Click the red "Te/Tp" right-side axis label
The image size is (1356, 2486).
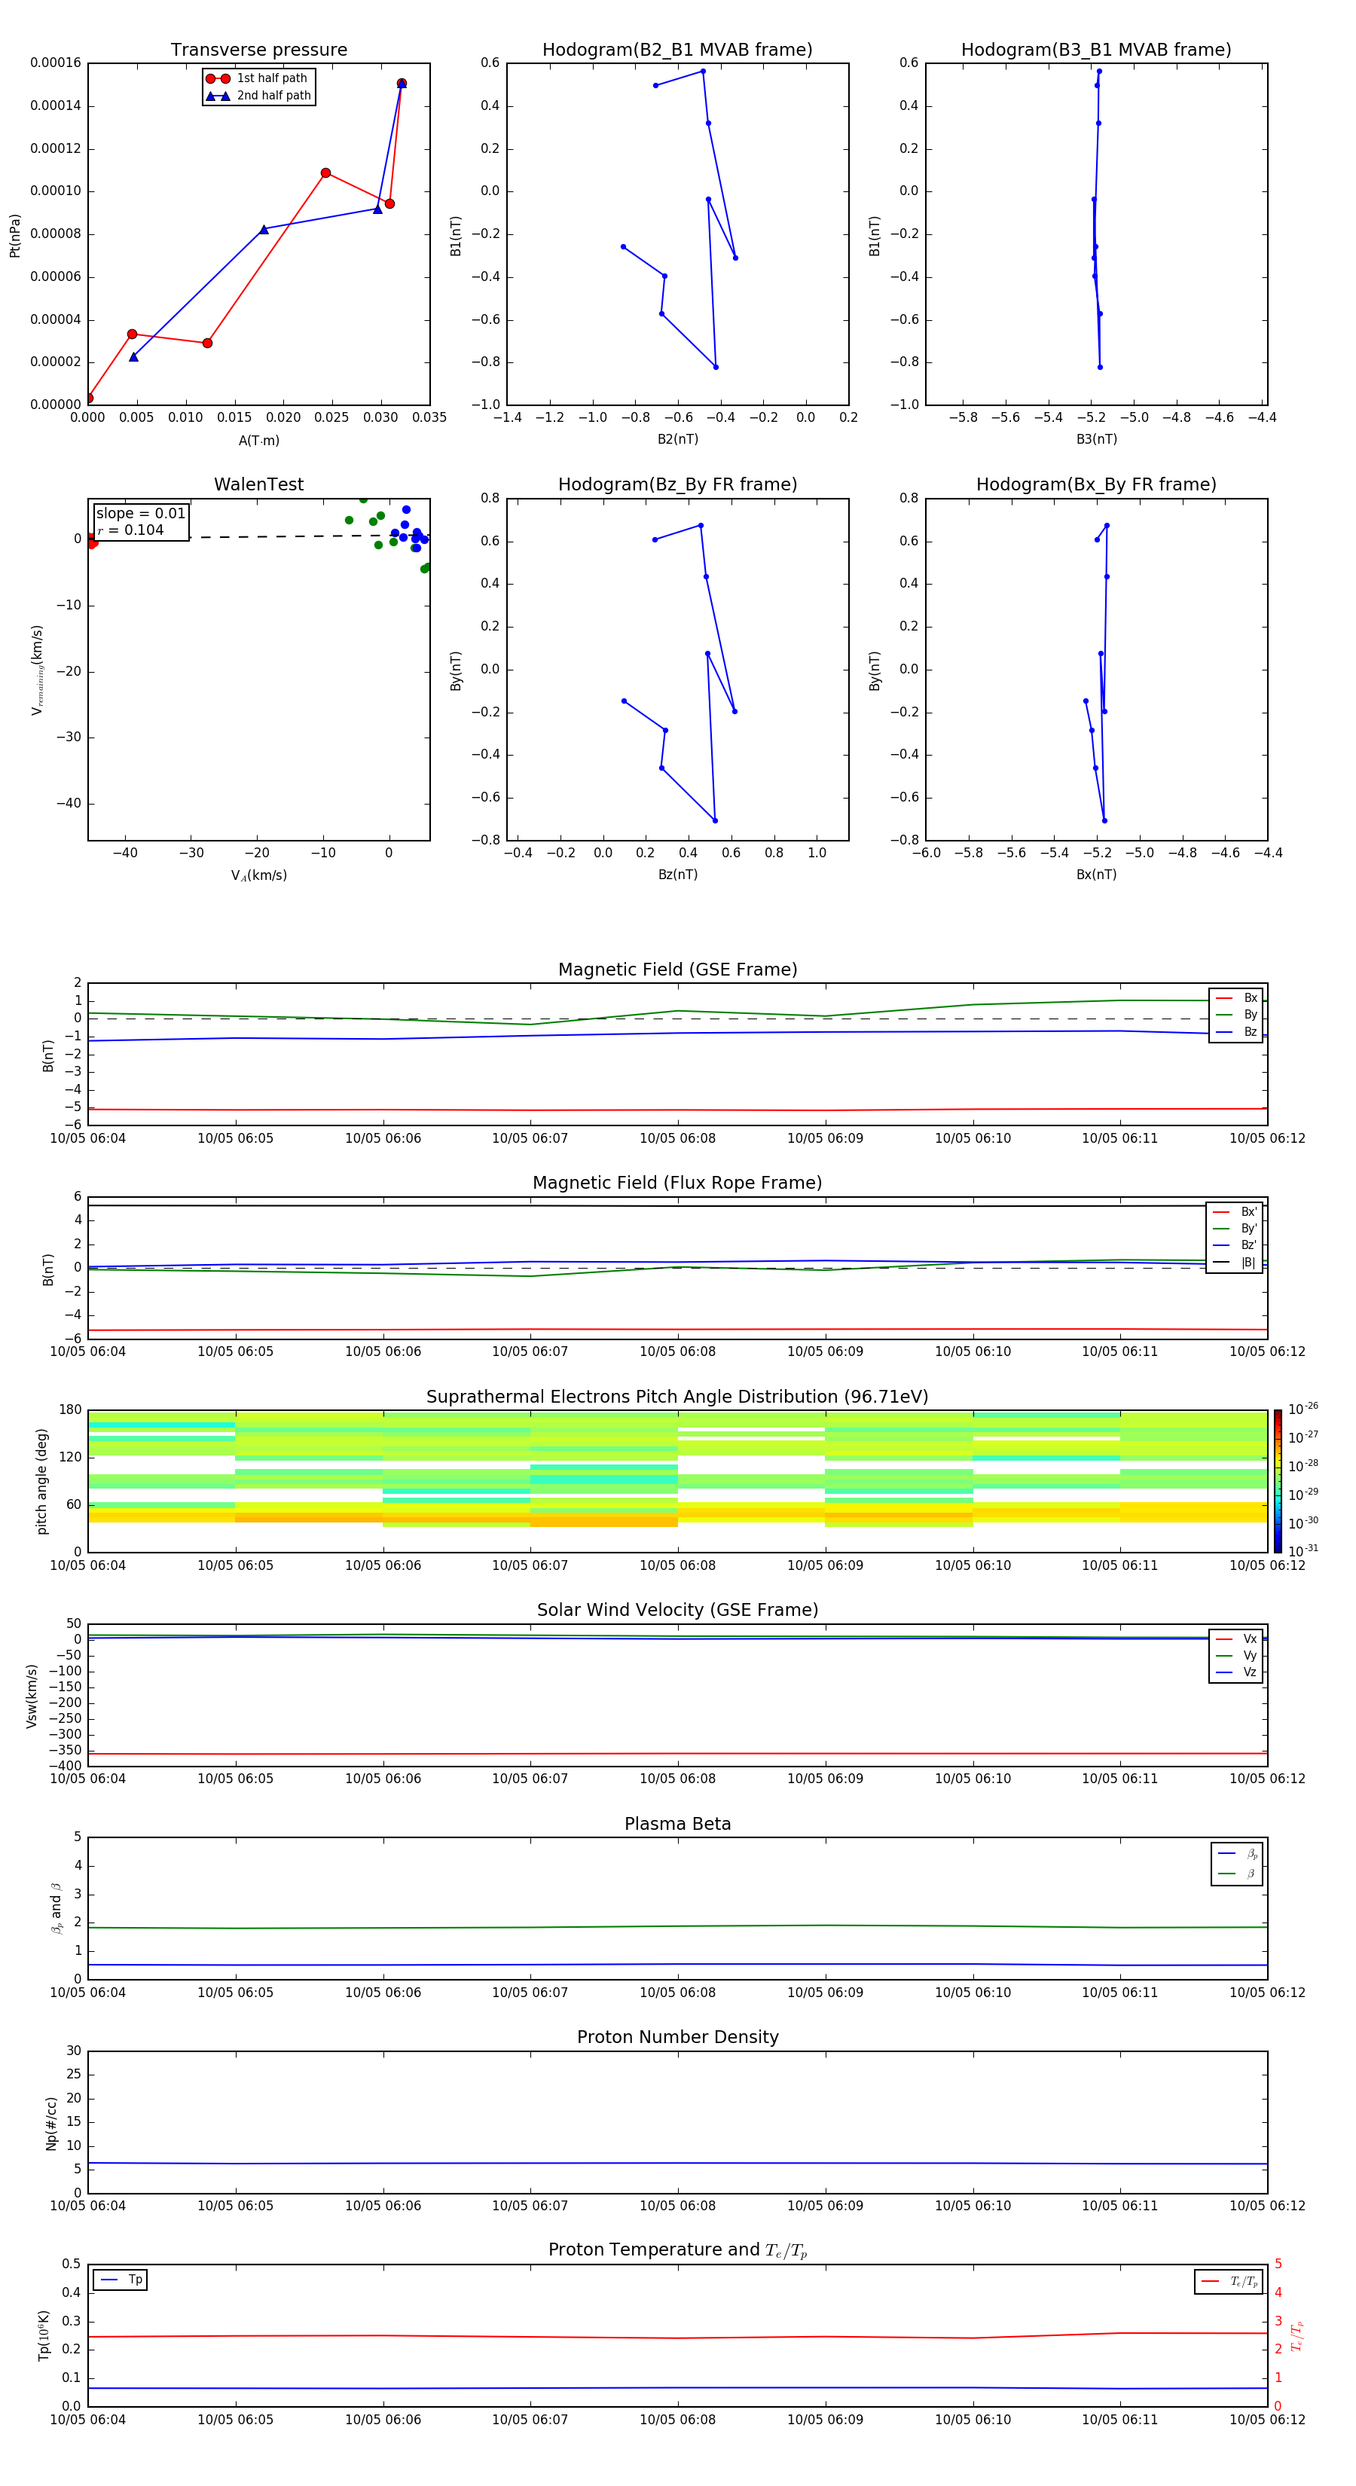[1296, 2336]
